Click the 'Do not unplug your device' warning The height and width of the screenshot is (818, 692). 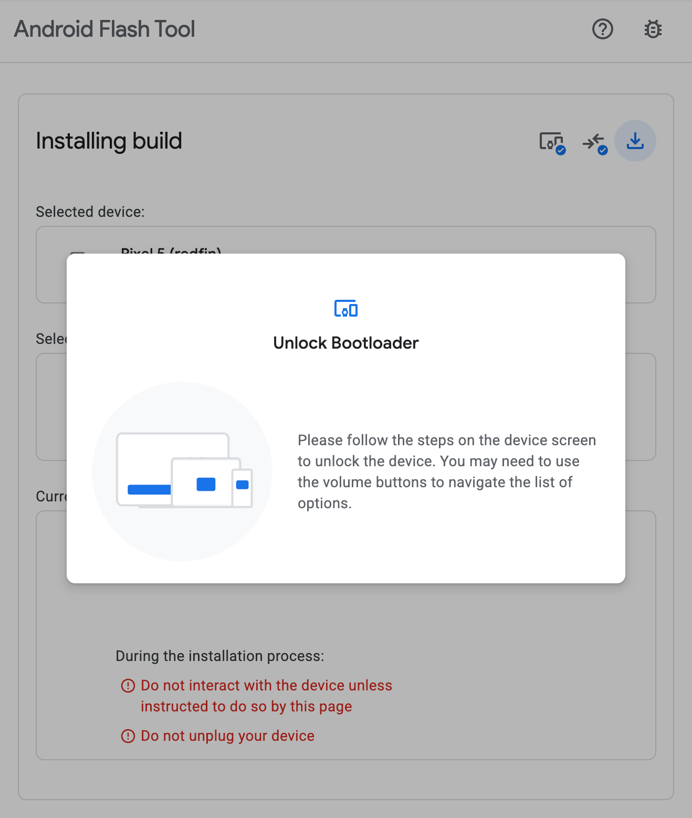click(227, 736)
